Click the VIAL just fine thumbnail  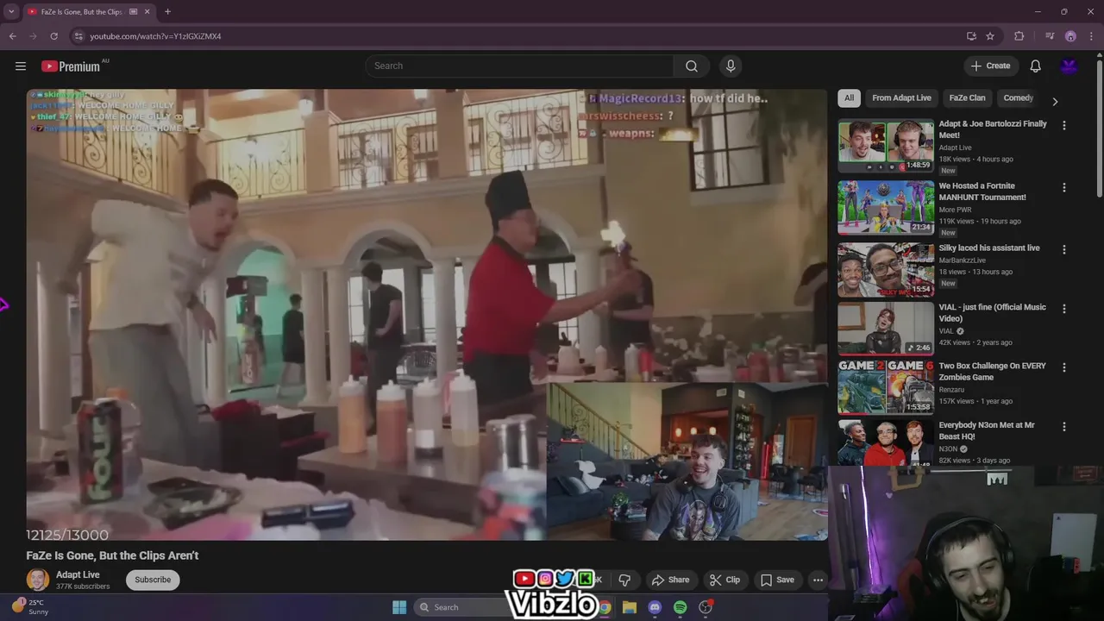click(x=886, y=329)
